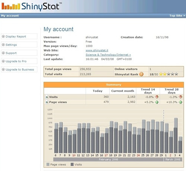Click the Total page views value 256,932
This screenshot has height=171, width=186.
pos(86,69)
